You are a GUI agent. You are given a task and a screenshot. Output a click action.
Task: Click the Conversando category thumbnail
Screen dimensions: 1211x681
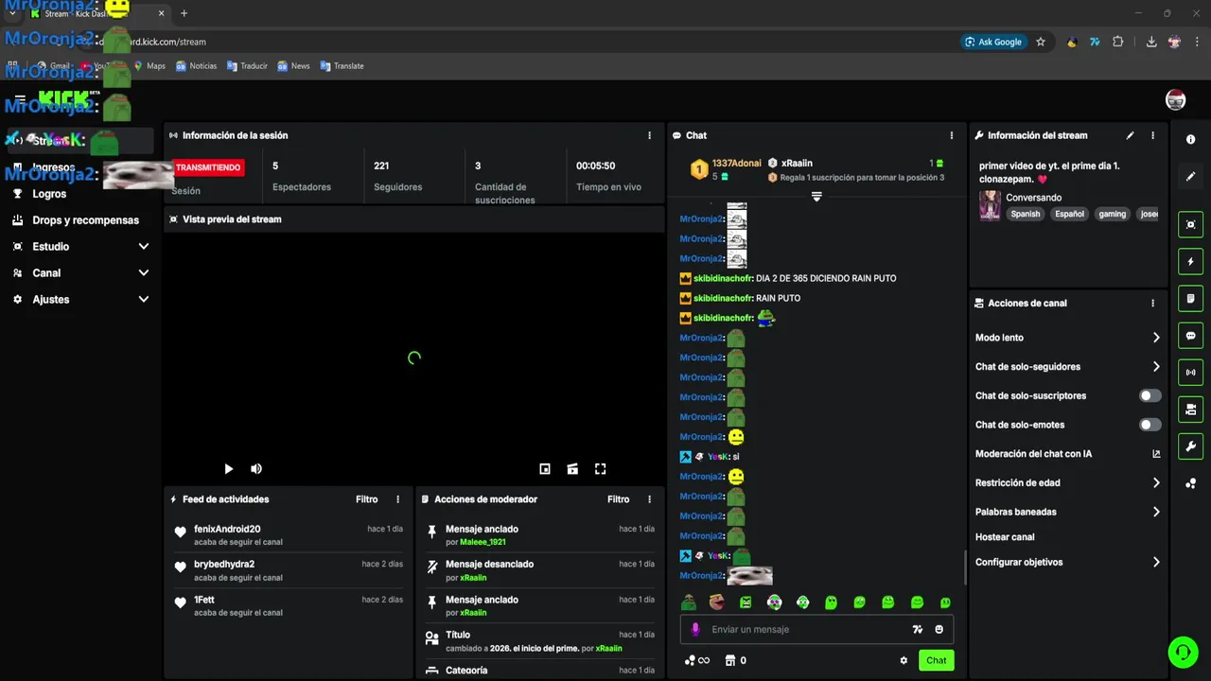pos(990,205)
